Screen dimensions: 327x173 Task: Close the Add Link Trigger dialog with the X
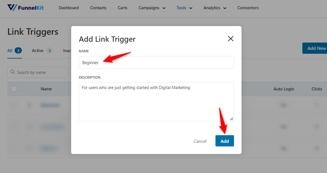(x=230, y=39)
